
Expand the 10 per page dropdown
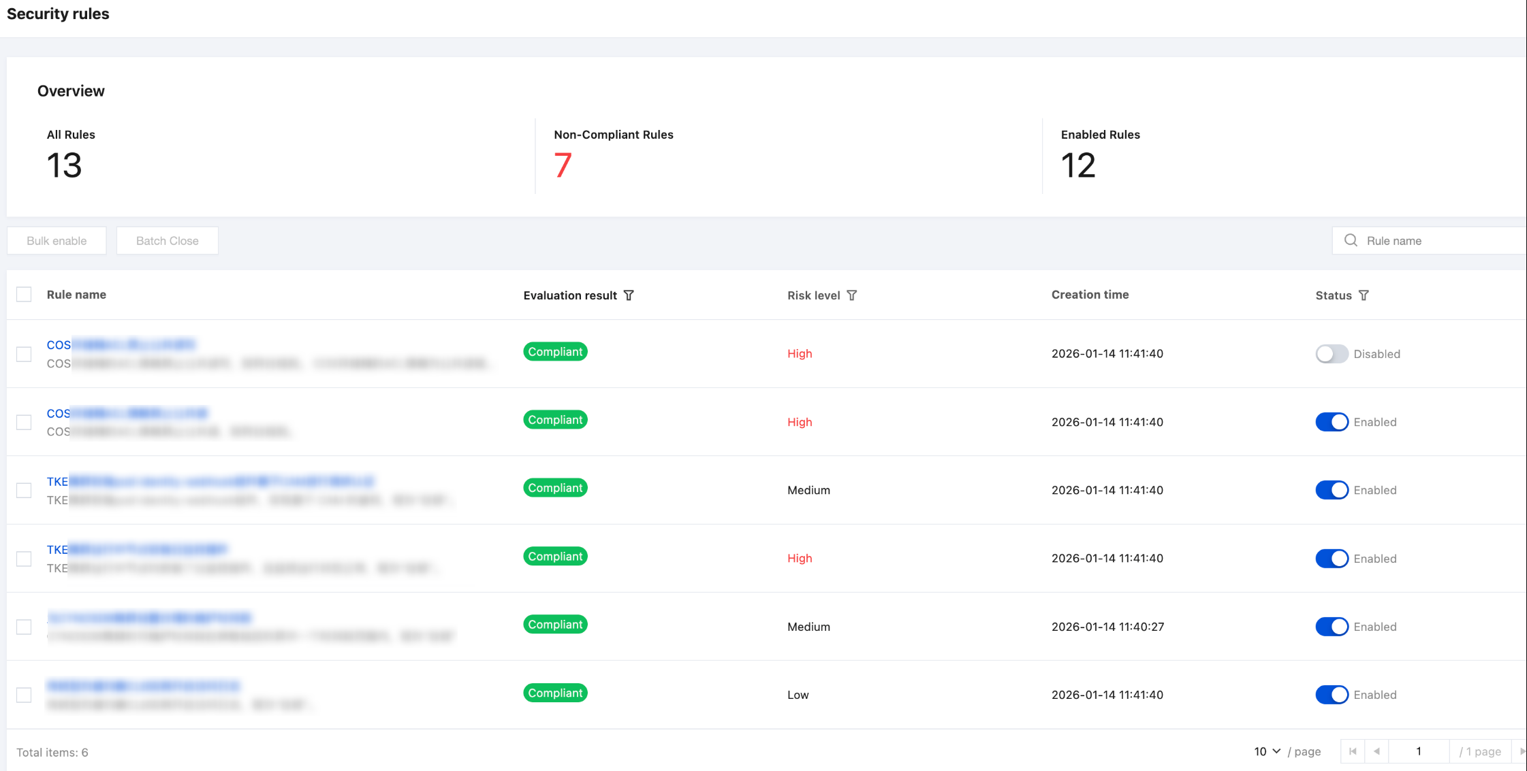tap(1267, 751)
